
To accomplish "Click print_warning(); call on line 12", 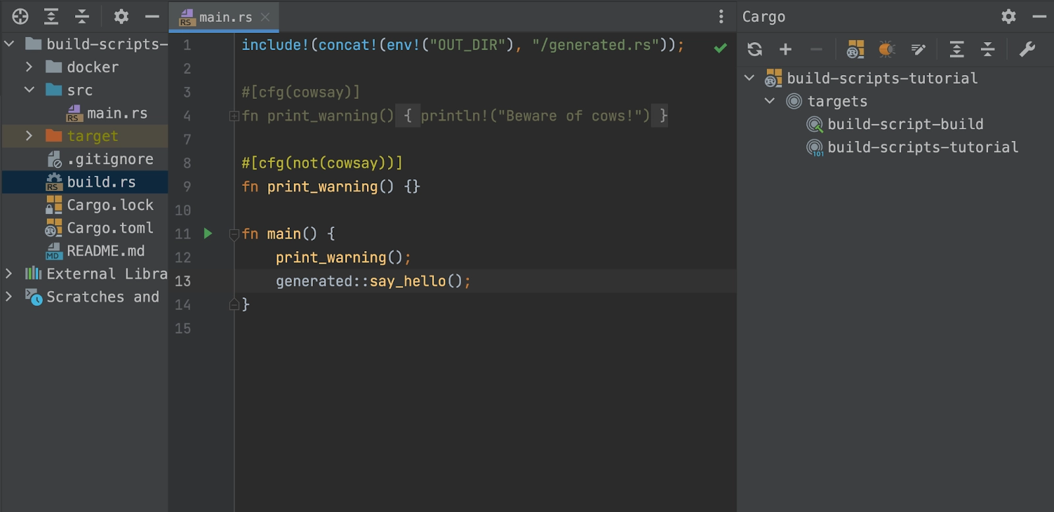I will pos(343,258).
